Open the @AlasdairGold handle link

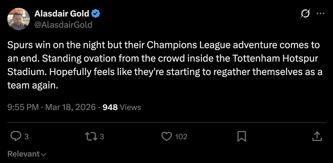coord(63,25)
